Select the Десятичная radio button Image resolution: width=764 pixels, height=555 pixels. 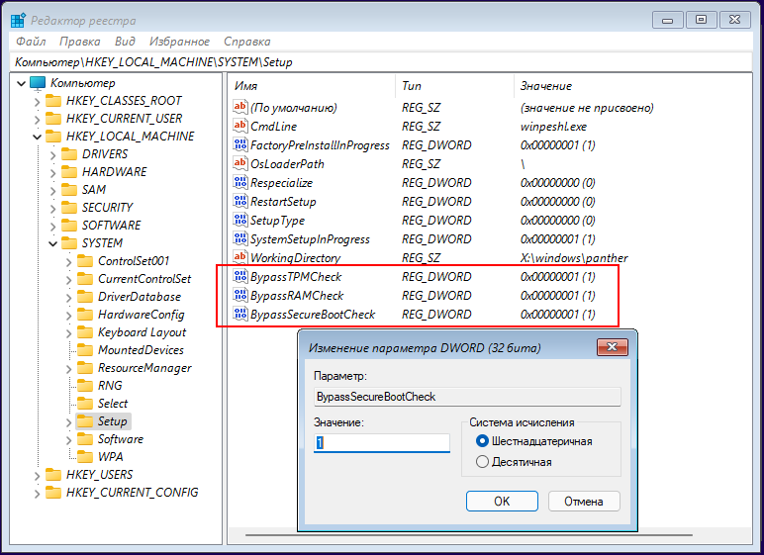[x=482, y=461]
